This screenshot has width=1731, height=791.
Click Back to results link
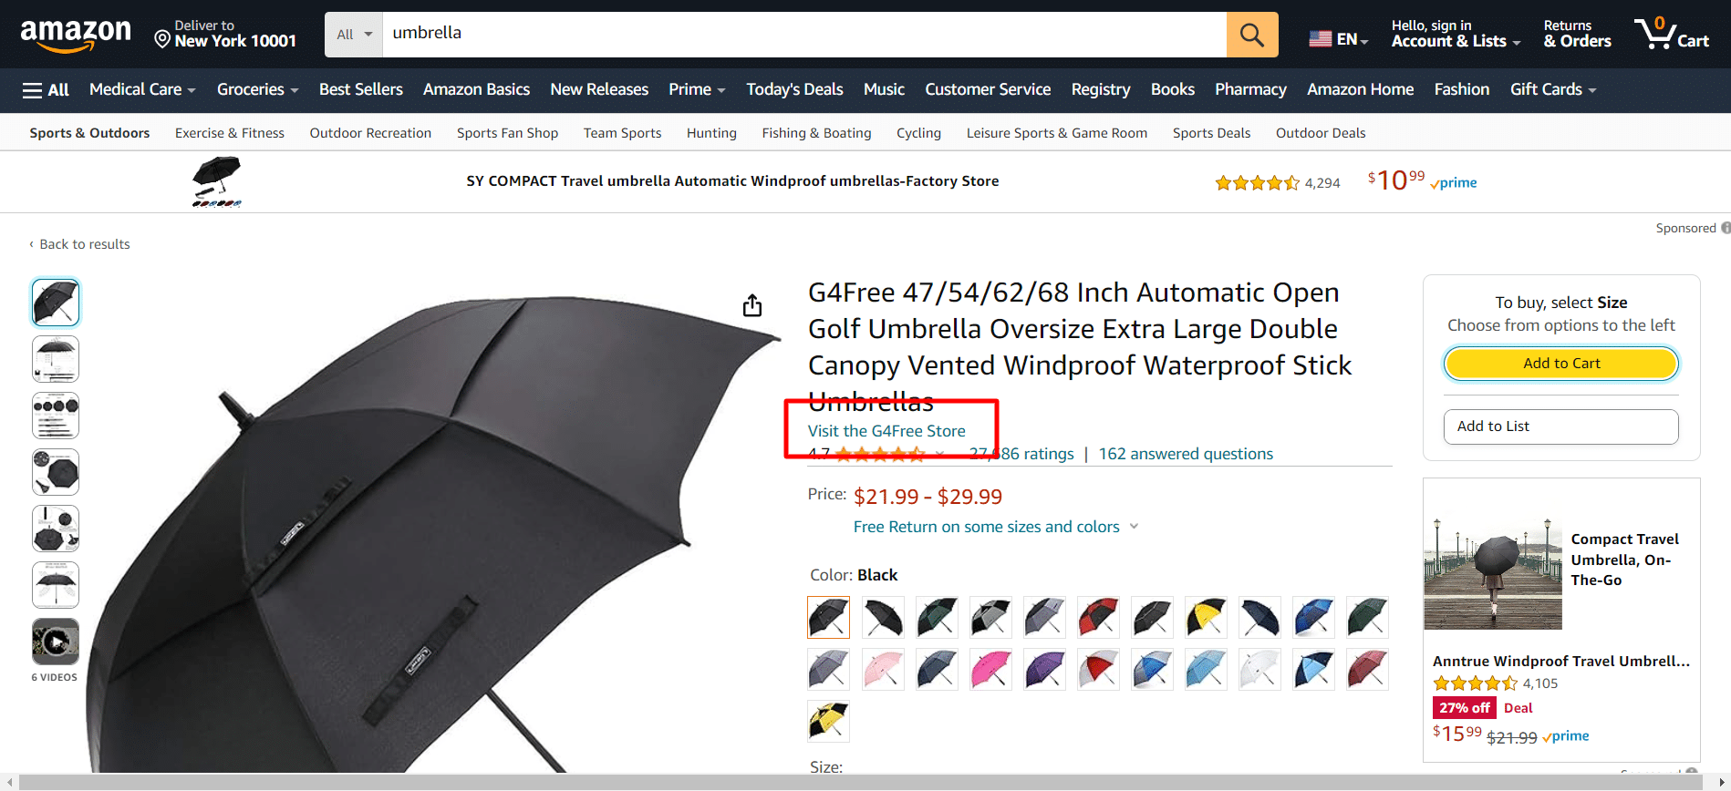coord(84,244)
